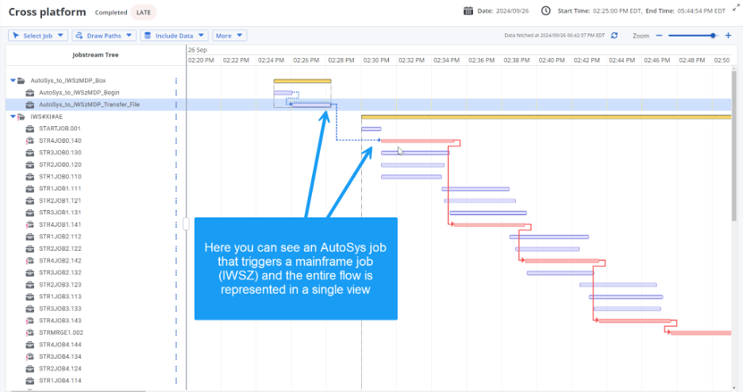Screen dimensions: 743x392
Task: Expand view with the fullscreen arrows icon
Action: (x=736, y=8)
